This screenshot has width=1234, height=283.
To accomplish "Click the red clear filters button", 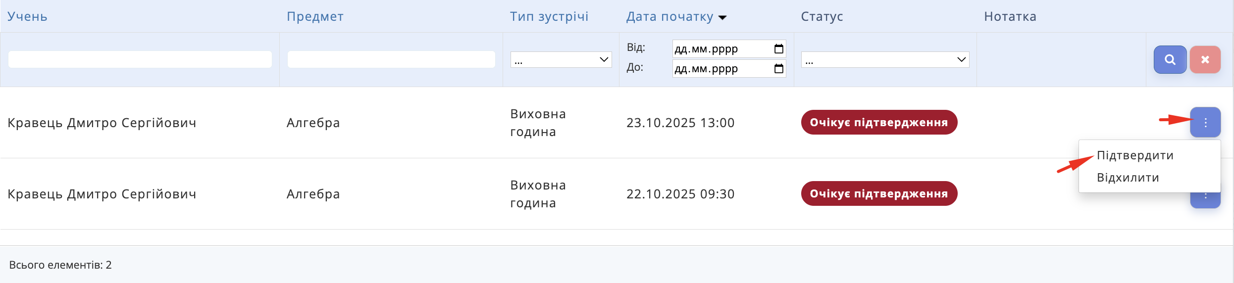I will [x=1205, y=59].
